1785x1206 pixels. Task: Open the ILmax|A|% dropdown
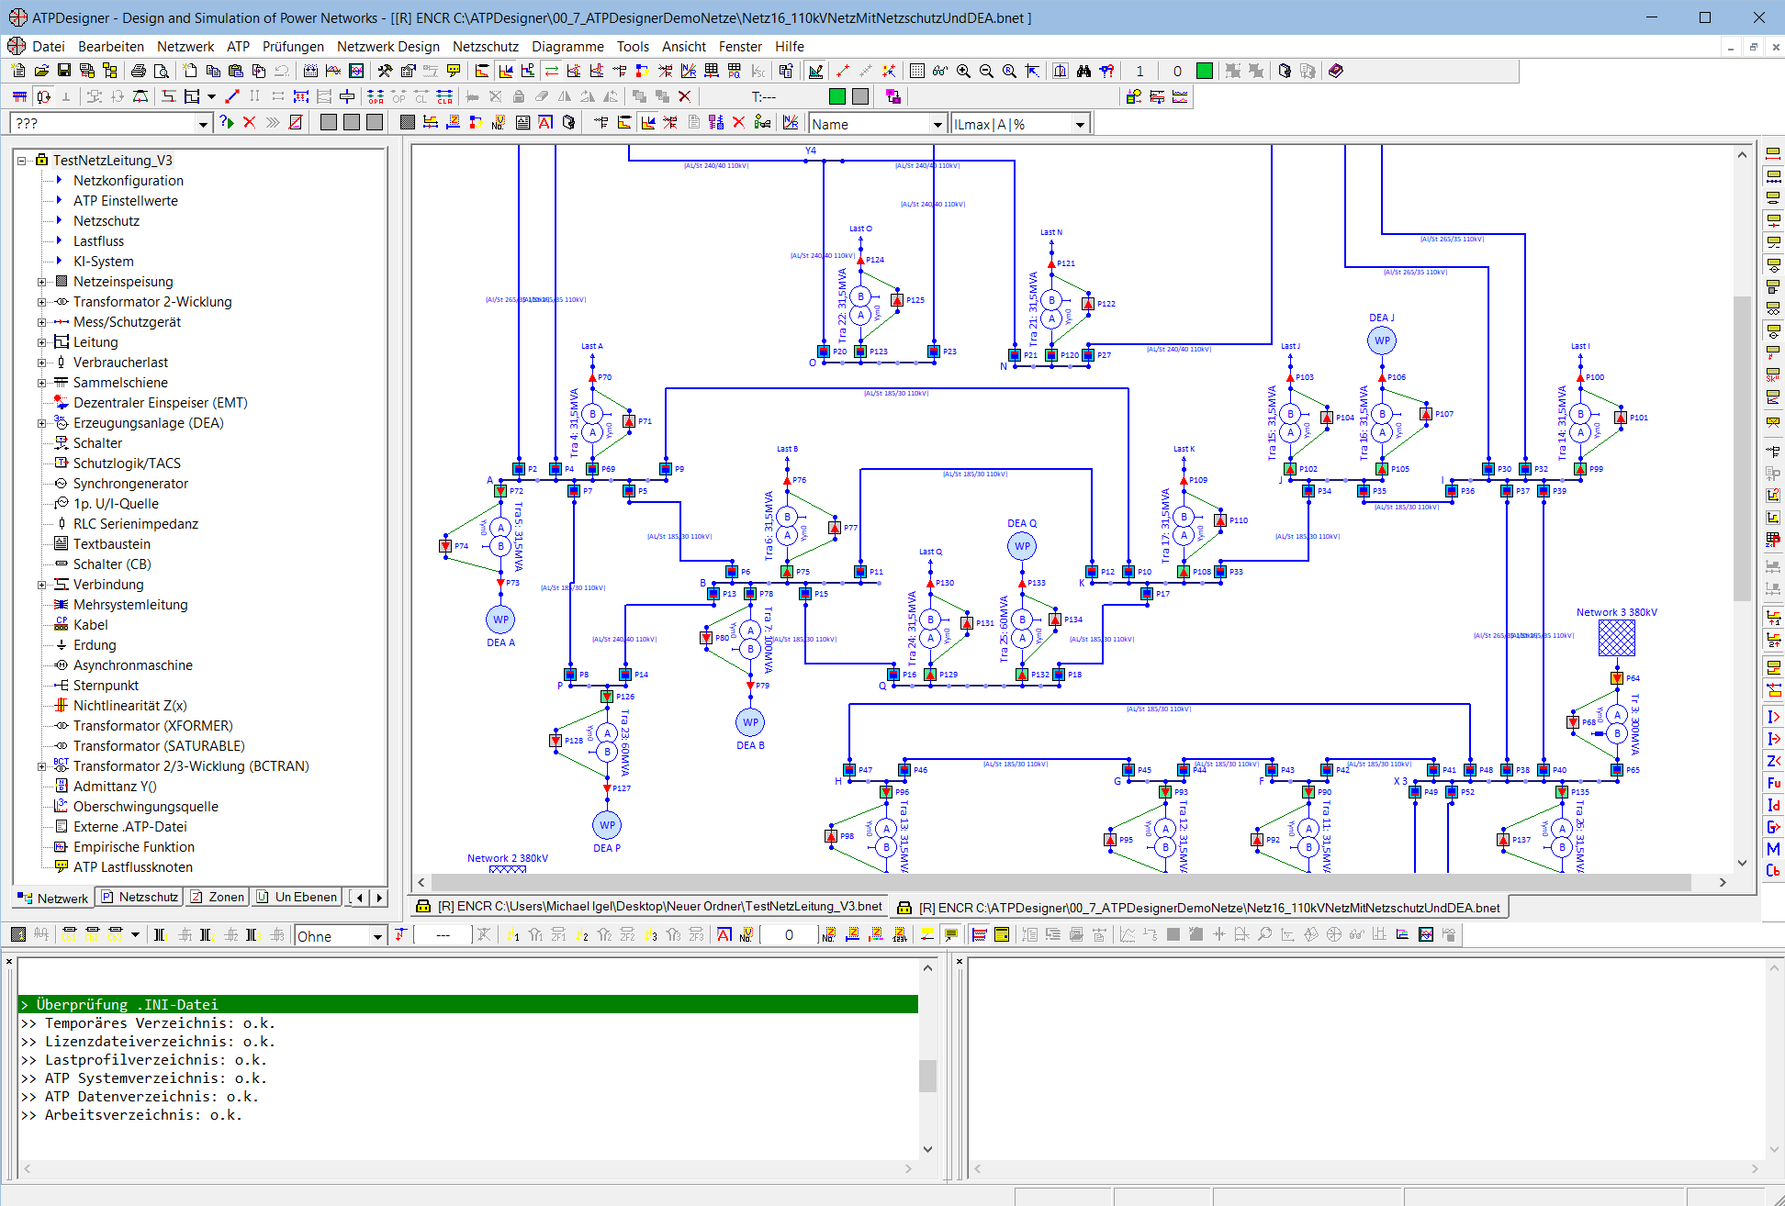coord(1080,124)
